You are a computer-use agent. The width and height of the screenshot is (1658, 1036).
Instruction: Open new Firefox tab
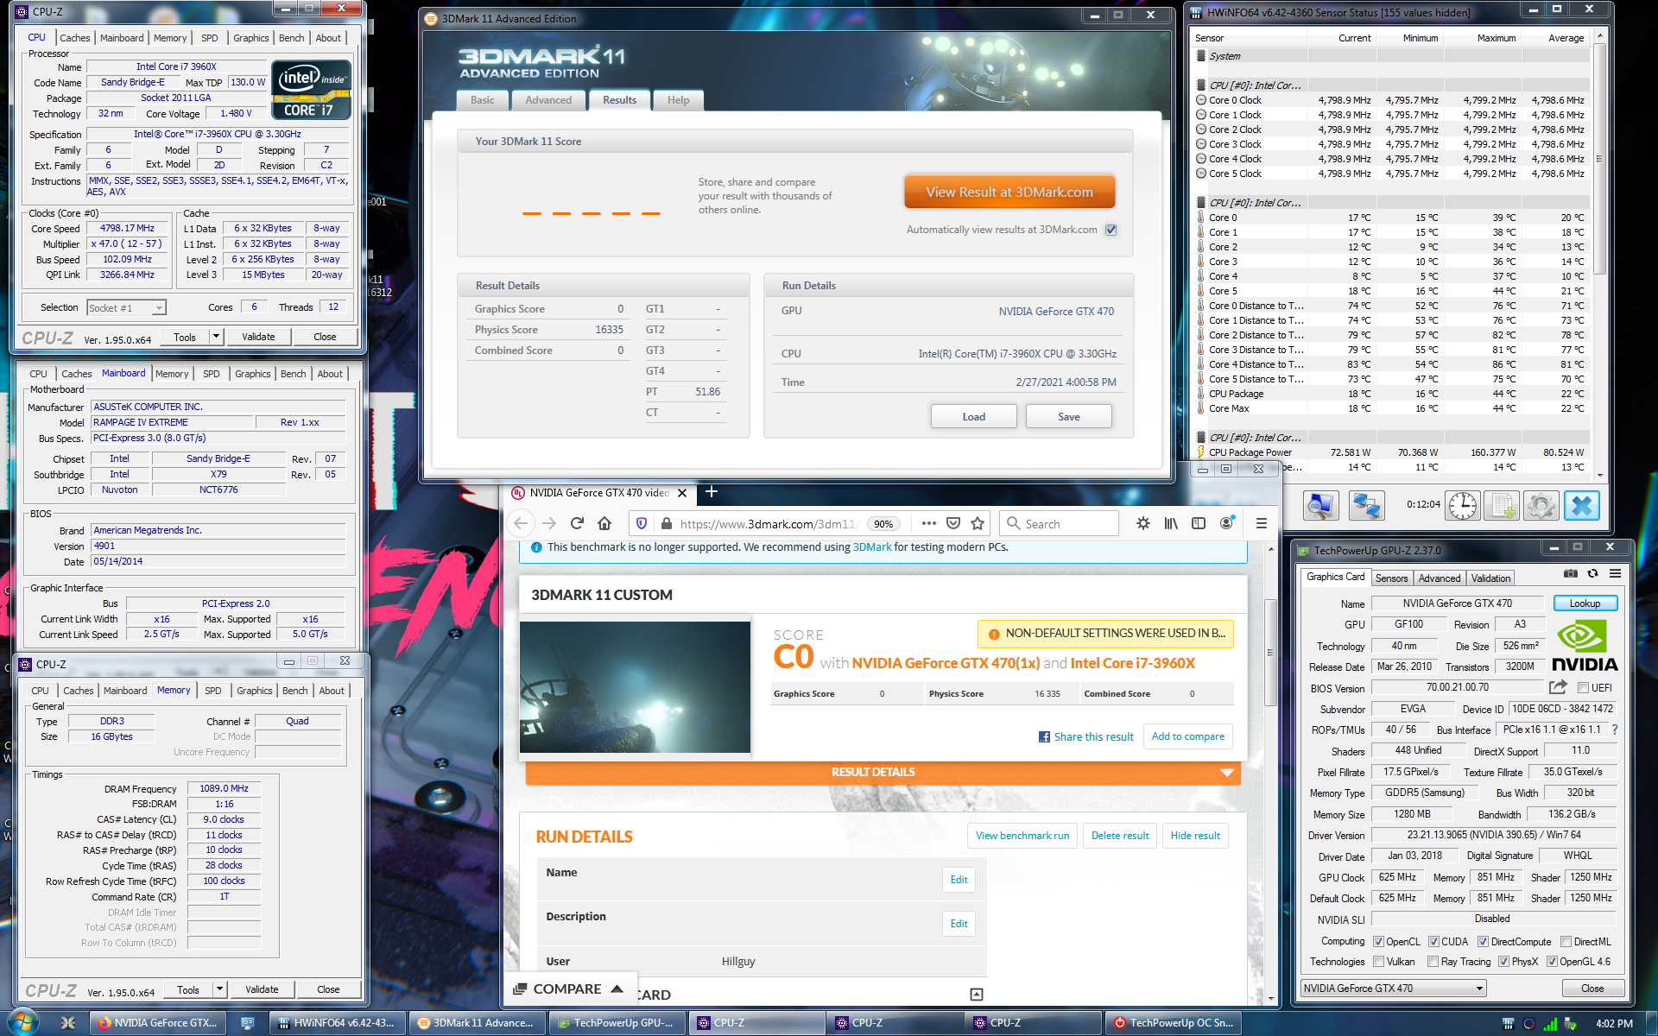[712, 492]
